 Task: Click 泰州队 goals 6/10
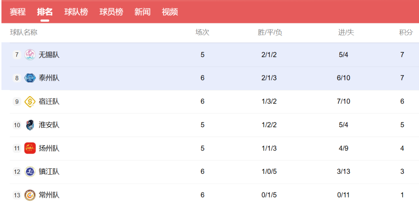343,78
